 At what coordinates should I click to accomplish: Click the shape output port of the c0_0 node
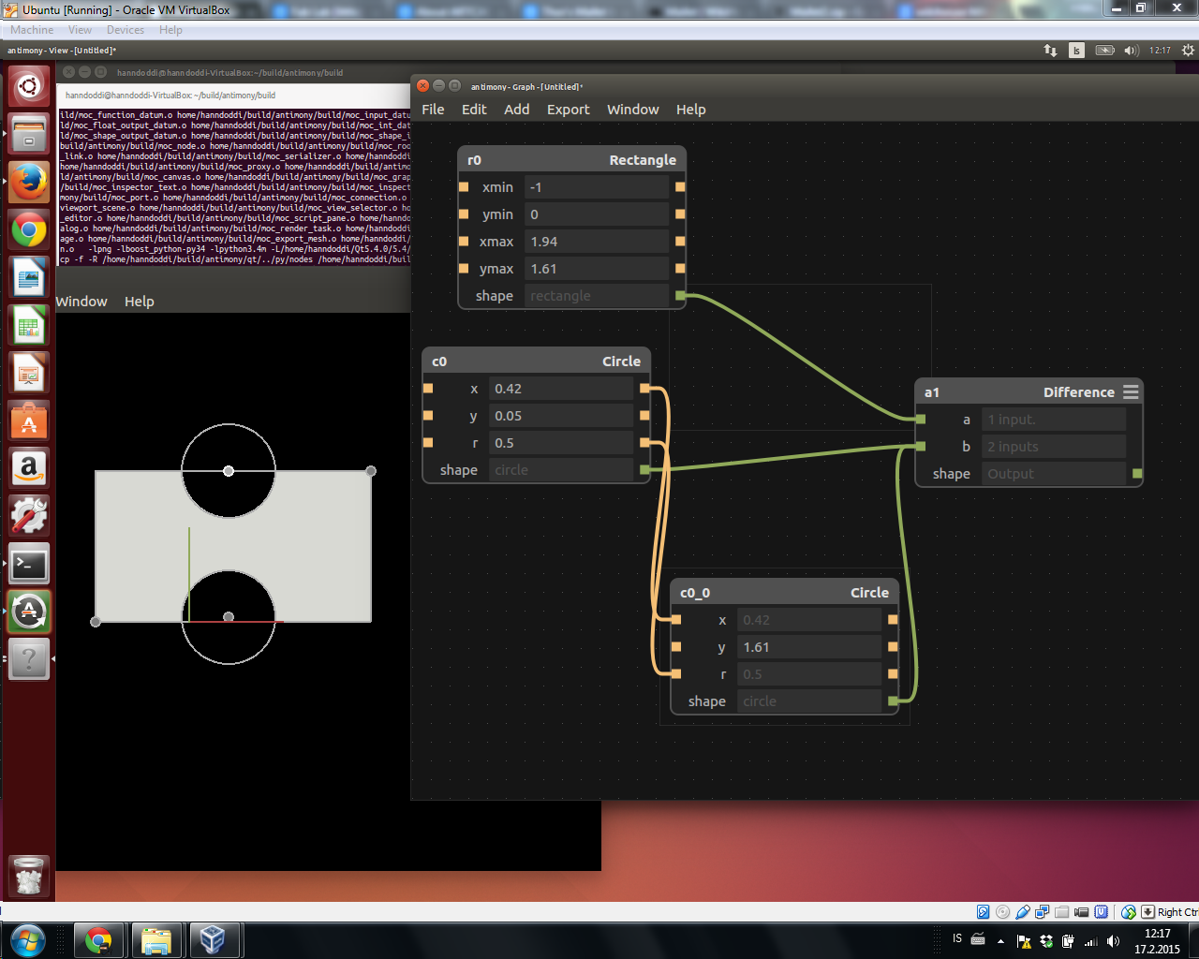tap(893, 701)
